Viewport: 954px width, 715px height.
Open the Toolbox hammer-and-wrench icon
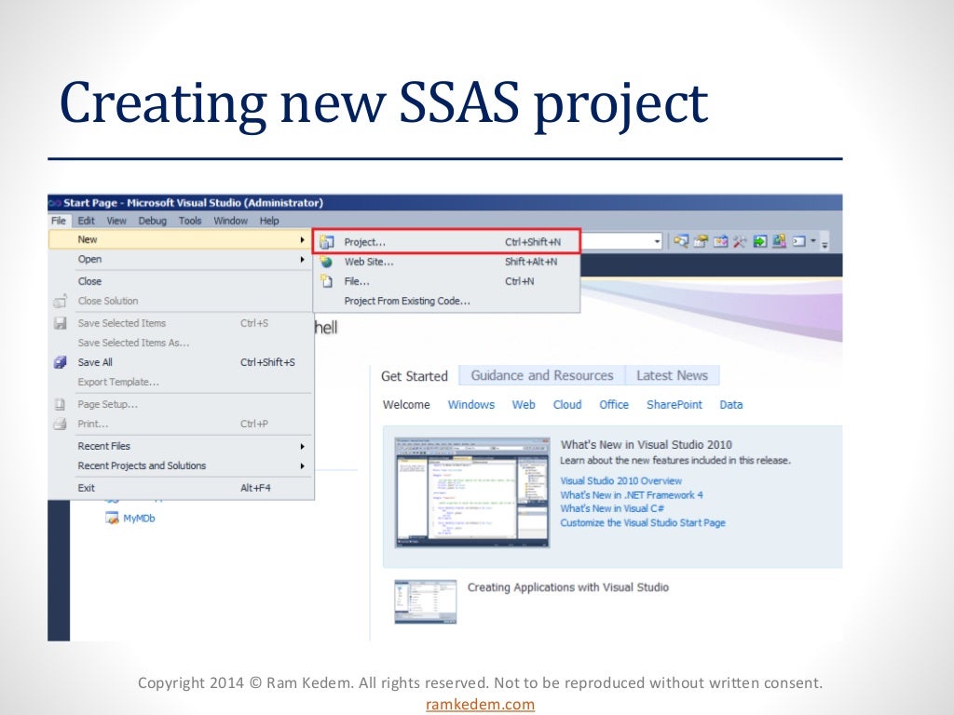pyautogui.click(x=740, y=242)
